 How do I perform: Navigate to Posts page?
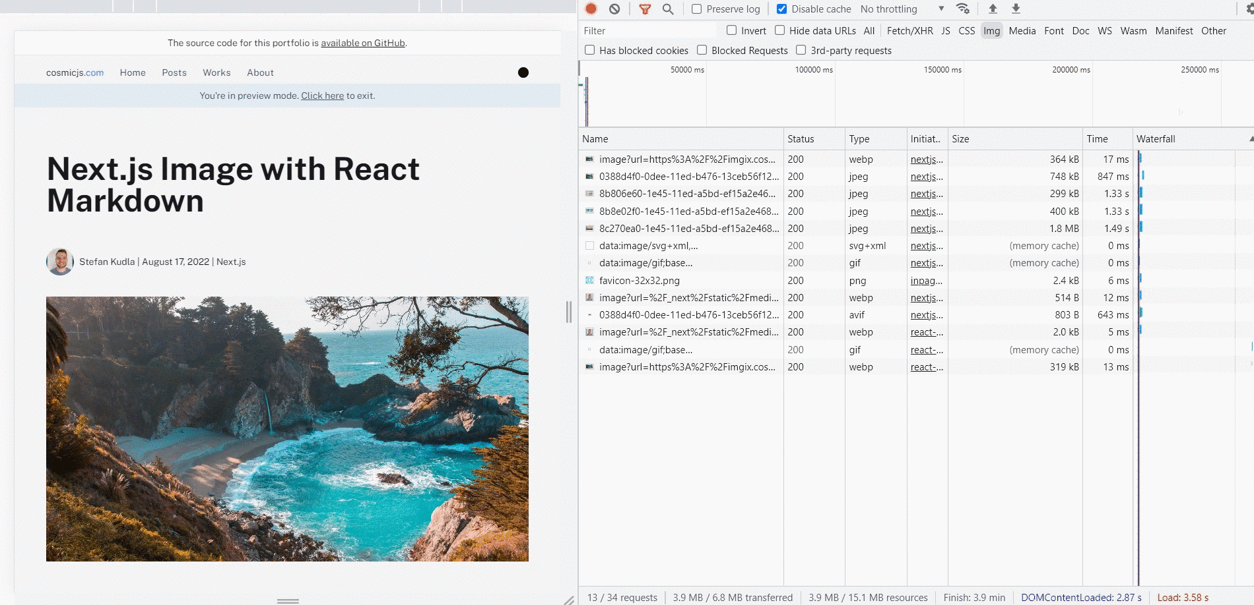[174, 72]
